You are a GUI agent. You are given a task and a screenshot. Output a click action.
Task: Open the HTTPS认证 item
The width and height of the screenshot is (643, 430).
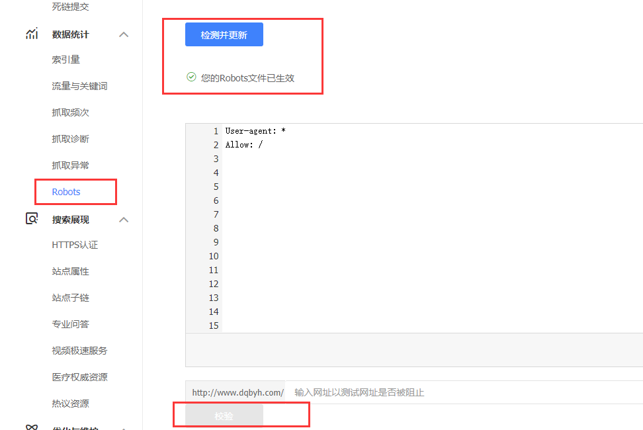[x=75, y=245]
